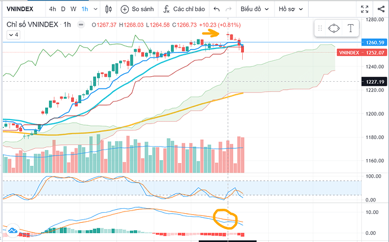The width and height of the screenshot is (389, 242).
Task: Switch to the 4h timeframe
Action: pyautogui.click(x=53, y=9)
